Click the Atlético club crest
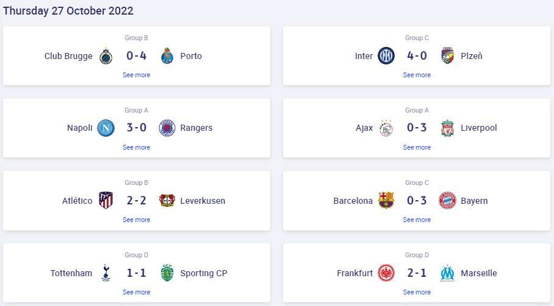554x306 pixels. click(x=106, y=200)
